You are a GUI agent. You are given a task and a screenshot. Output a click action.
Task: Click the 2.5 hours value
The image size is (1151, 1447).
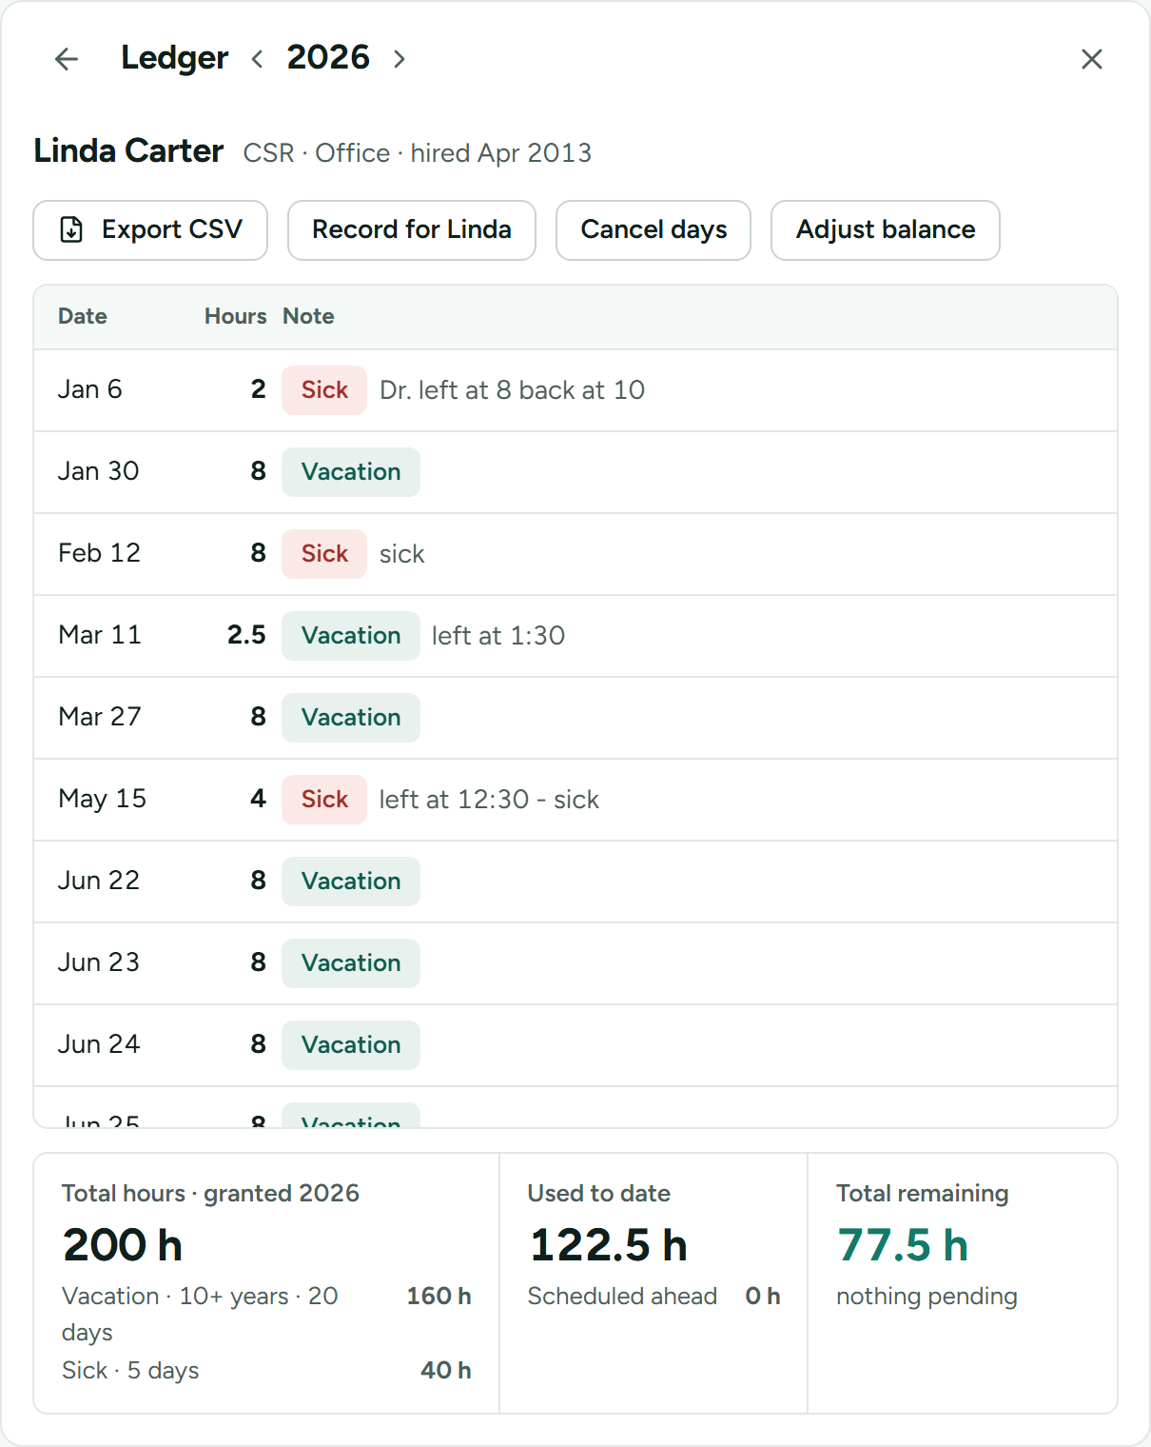tap(246, 635)
